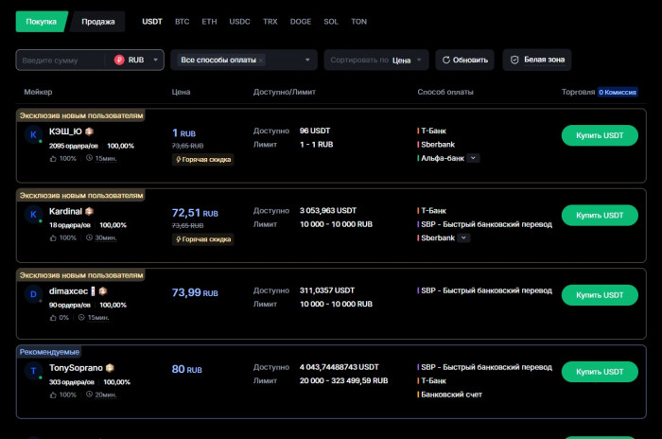Select the ETH coin tab
The image size is (662, 439).
pyautogui.click(x=209, y=22)
